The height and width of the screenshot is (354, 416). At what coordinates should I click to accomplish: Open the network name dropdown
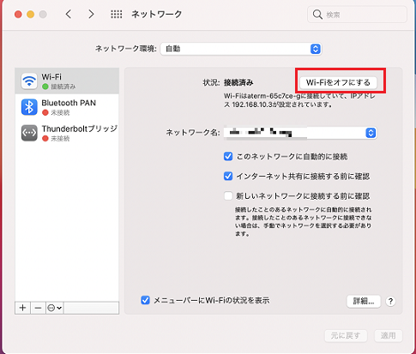[x=300, y=133]
